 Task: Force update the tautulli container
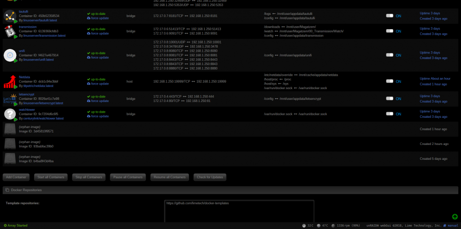(x=98, y=18)
